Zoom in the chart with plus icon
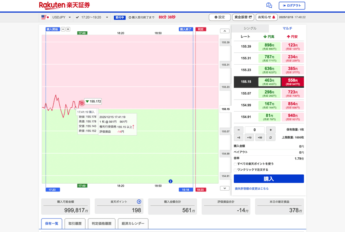The image size is (345, 232). coord(68,29)
